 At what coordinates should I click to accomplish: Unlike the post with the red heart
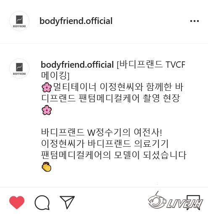point(17,202)
